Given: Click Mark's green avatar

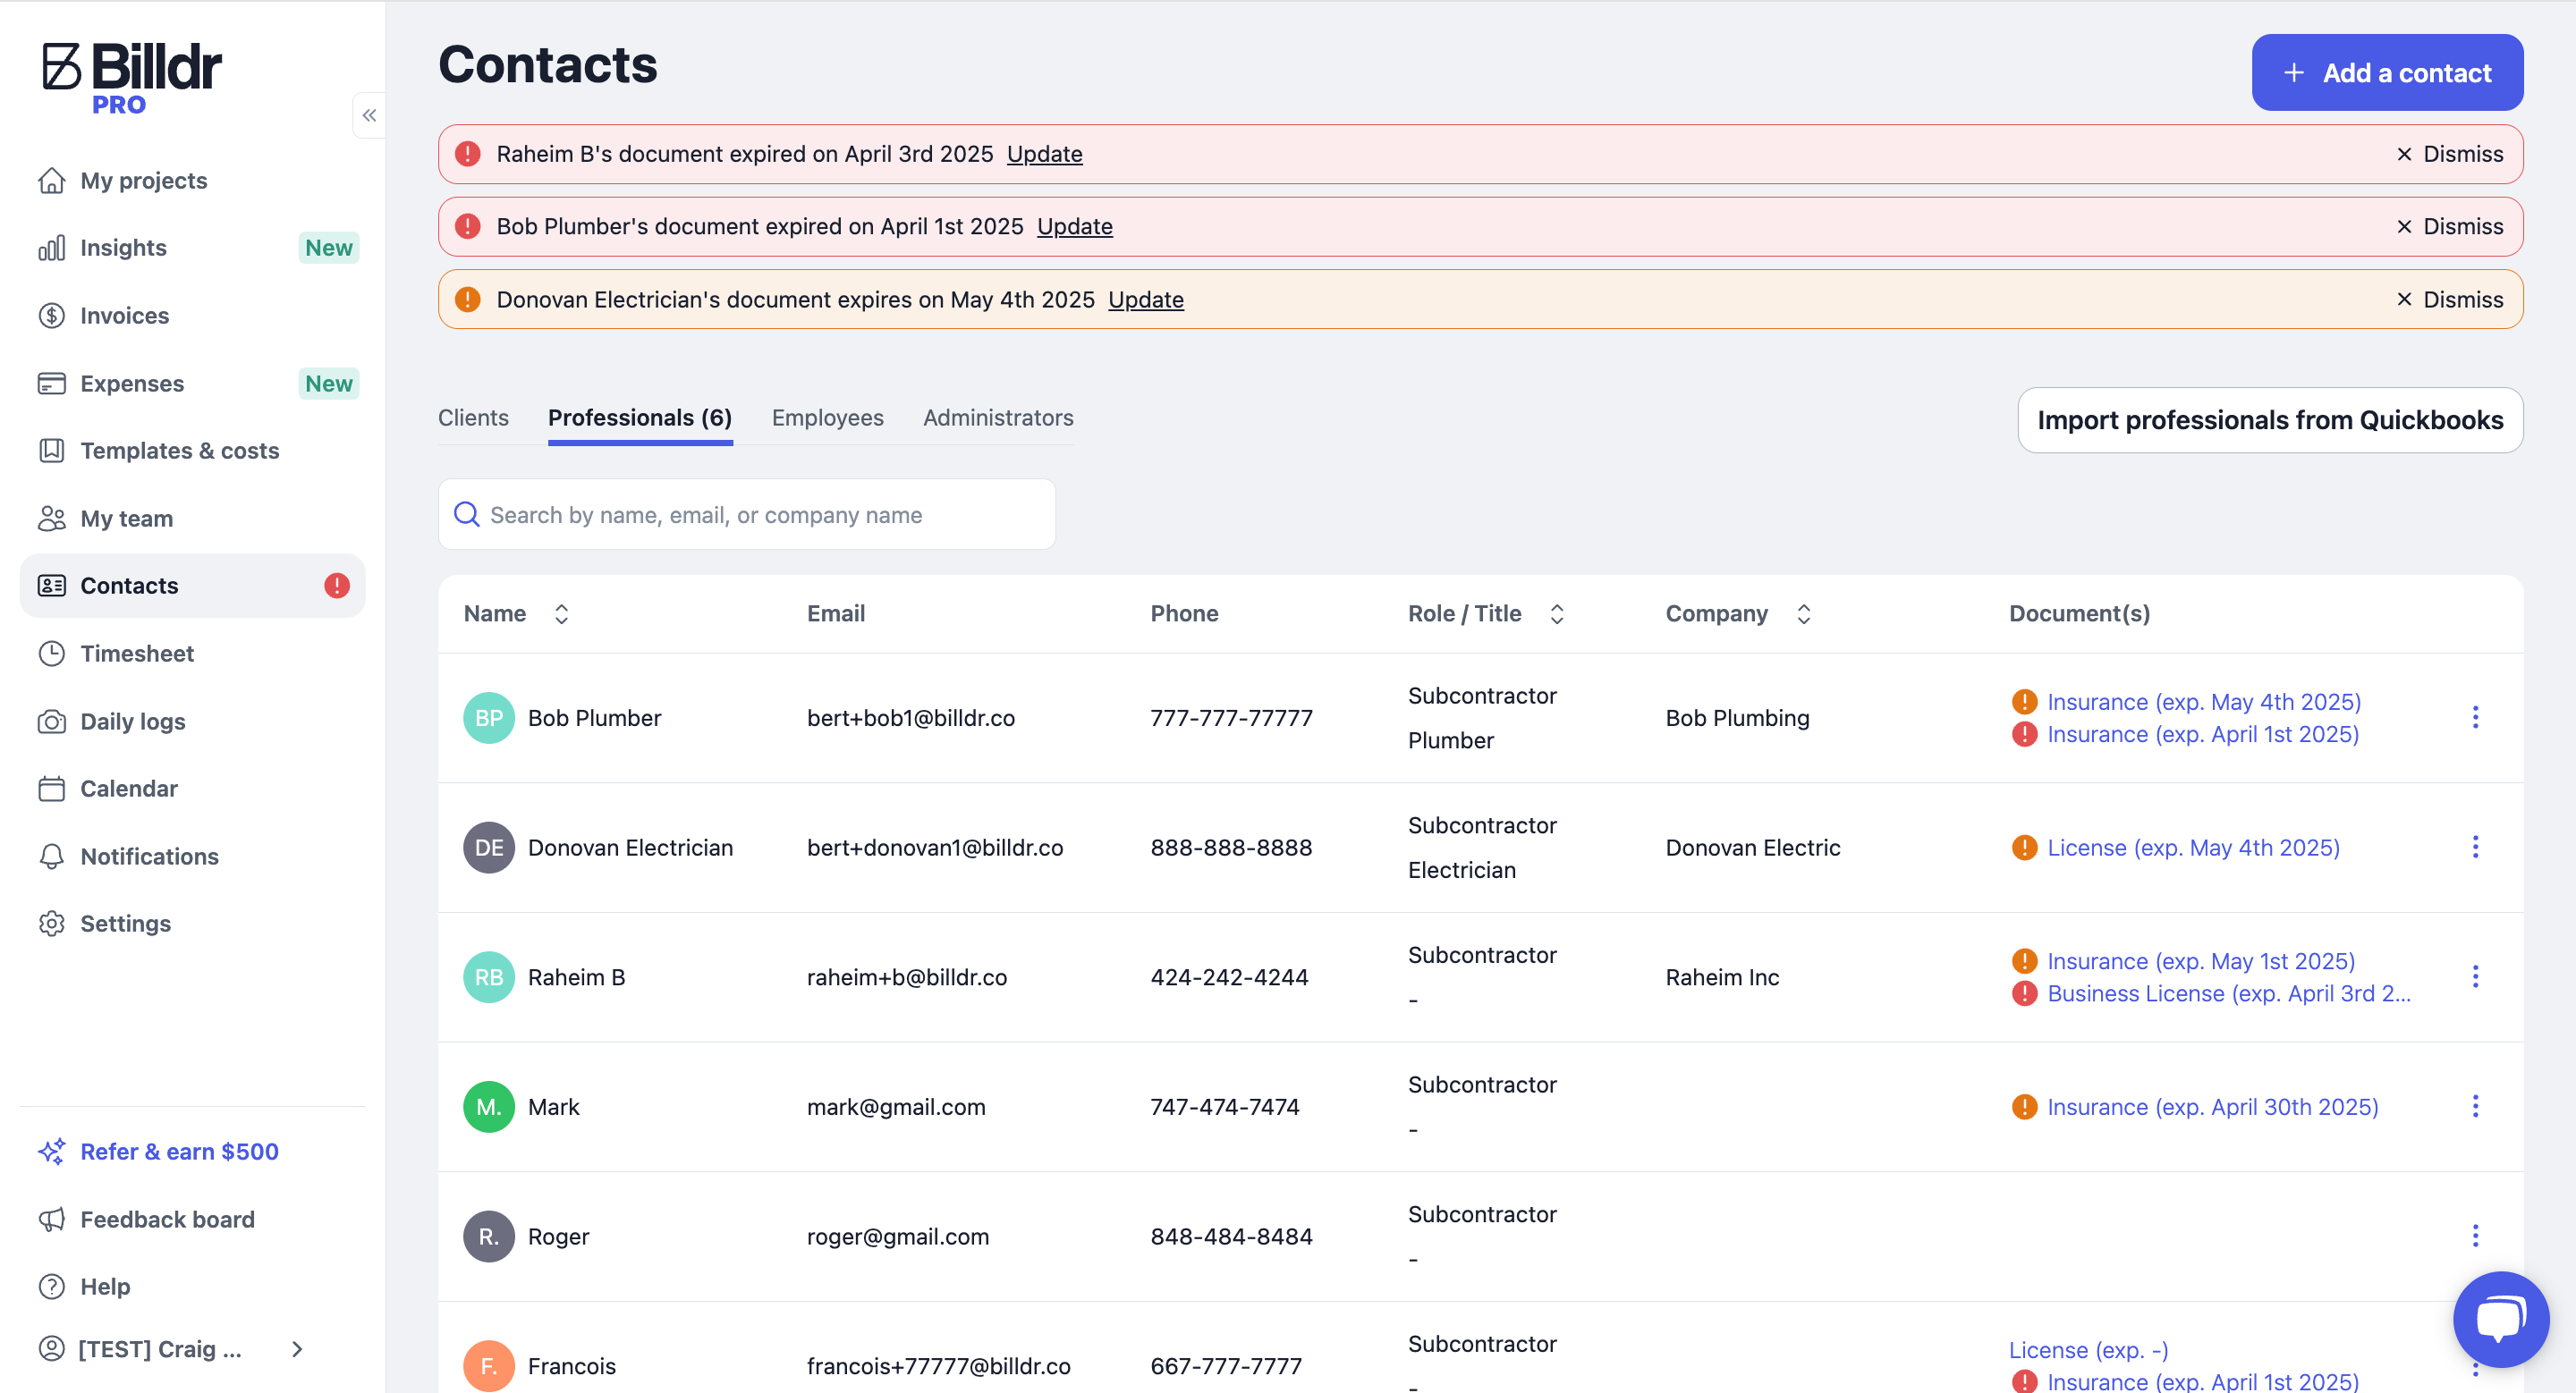Looking at the screenshot, I should (x=489, y=1107).
